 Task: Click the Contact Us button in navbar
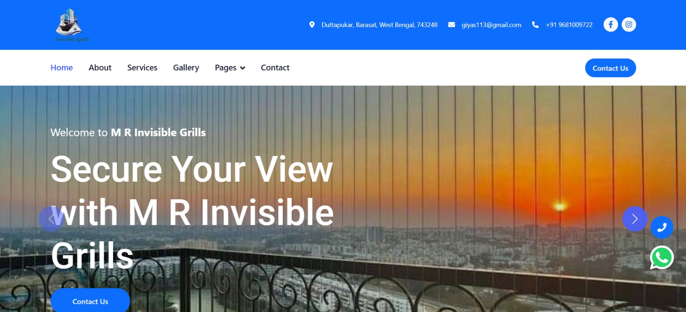pyautogui.click(x=611, y=68)
